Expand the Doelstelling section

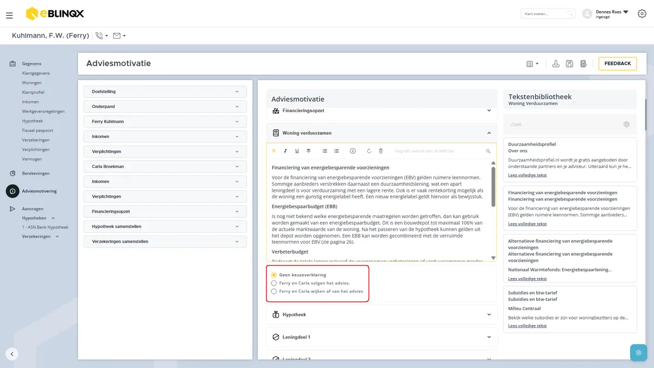point(165,92)
